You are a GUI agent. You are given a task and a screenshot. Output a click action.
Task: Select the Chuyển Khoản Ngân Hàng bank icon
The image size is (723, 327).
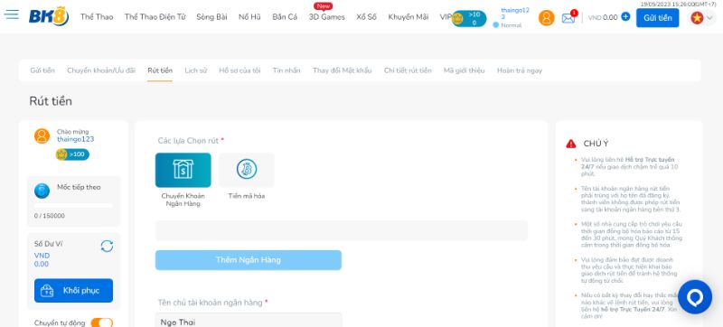tap(183, 170)
